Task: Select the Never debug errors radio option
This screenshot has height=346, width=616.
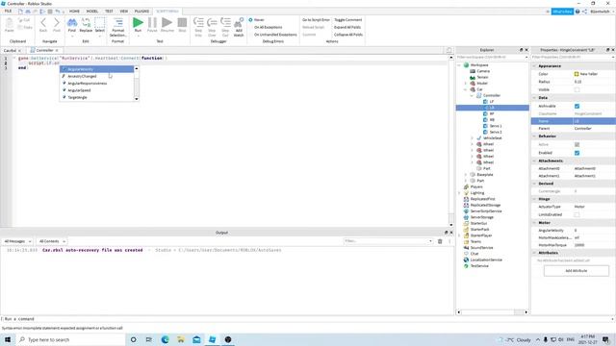Action: (x=250, y=19)
